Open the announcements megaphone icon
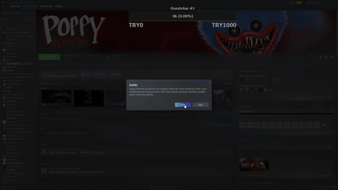The width and height of the screenshot is (338, 190). [x=292, y=2]
